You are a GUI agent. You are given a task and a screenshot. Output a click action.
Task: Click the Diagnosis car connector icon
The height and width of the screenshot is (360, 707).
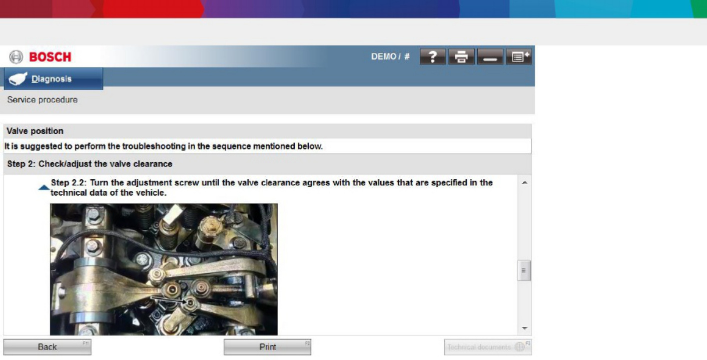[x=18, y=79]
